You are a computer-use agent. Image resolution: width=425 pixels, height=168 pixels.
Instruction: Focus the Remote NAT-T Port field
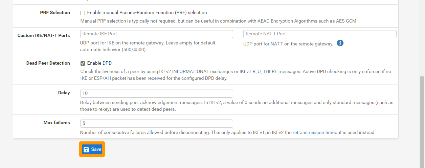point(319,34)
